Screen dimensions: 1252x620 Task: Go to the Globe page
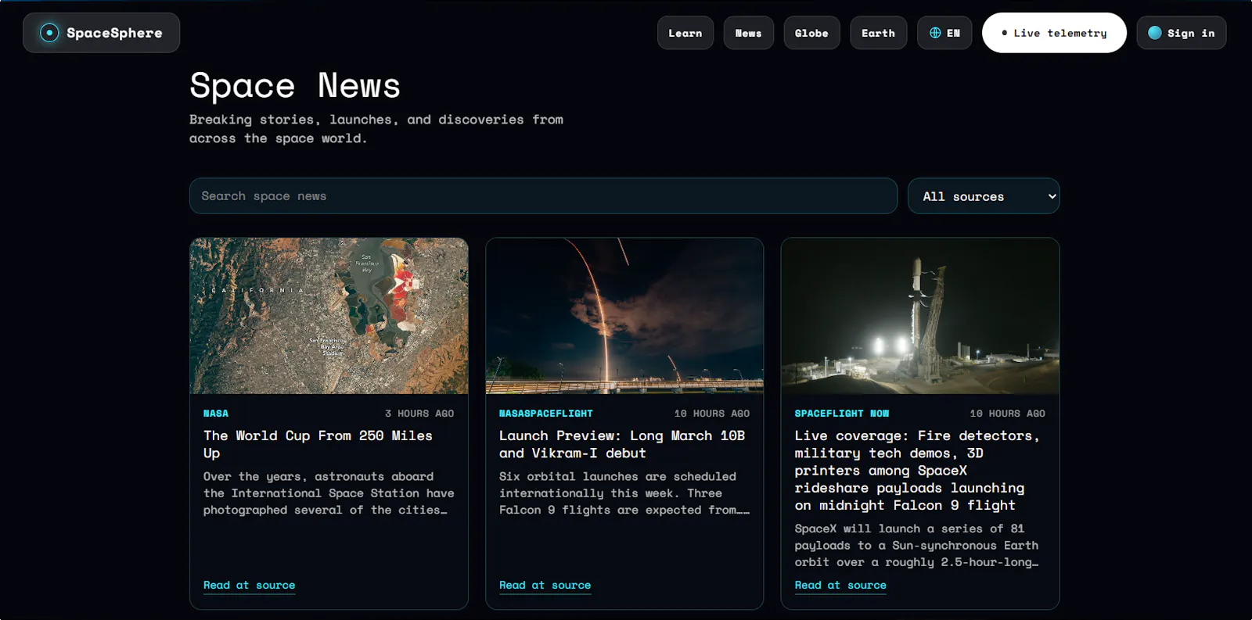[x=811, y=33]
